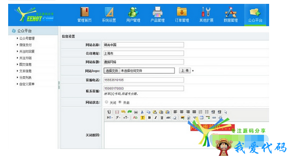This screenshot has width=294, height=158.
Task: Open the 用户管理 user management section
Action: pos(133,15)
